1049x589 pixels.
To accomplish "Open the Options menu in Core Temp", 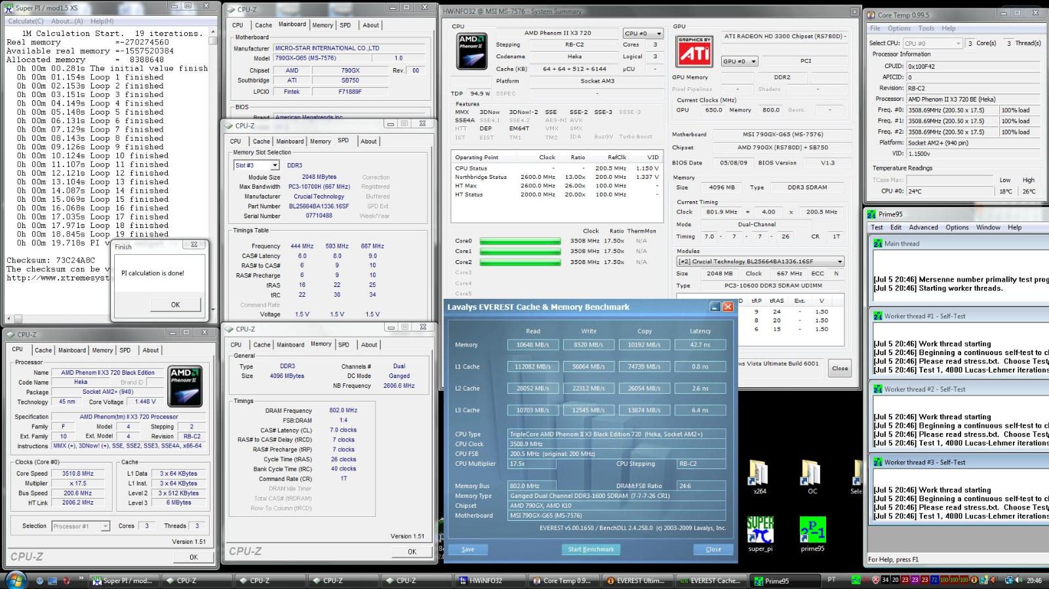I will pyautogui.click(x=899, y=28).
